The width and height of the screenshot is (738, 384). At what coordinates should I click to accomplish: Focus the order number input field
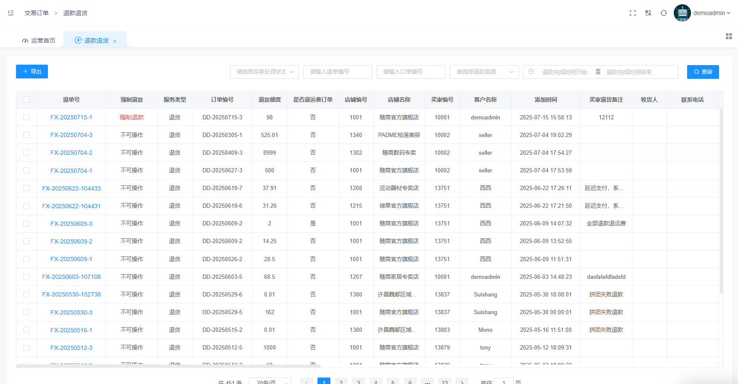pos(411,72)
